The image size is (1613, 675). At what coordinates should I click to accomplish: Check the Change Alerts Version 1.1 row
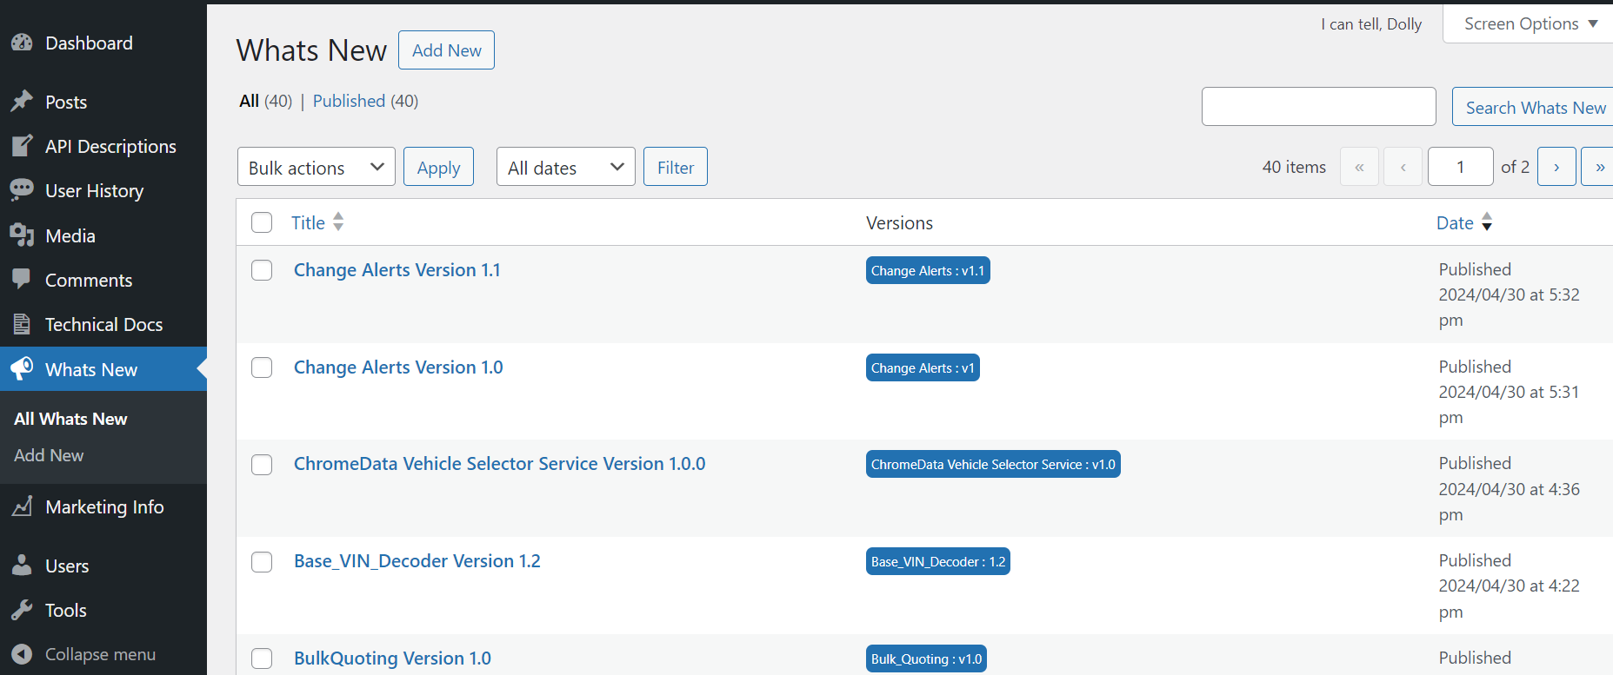(262, 270)
